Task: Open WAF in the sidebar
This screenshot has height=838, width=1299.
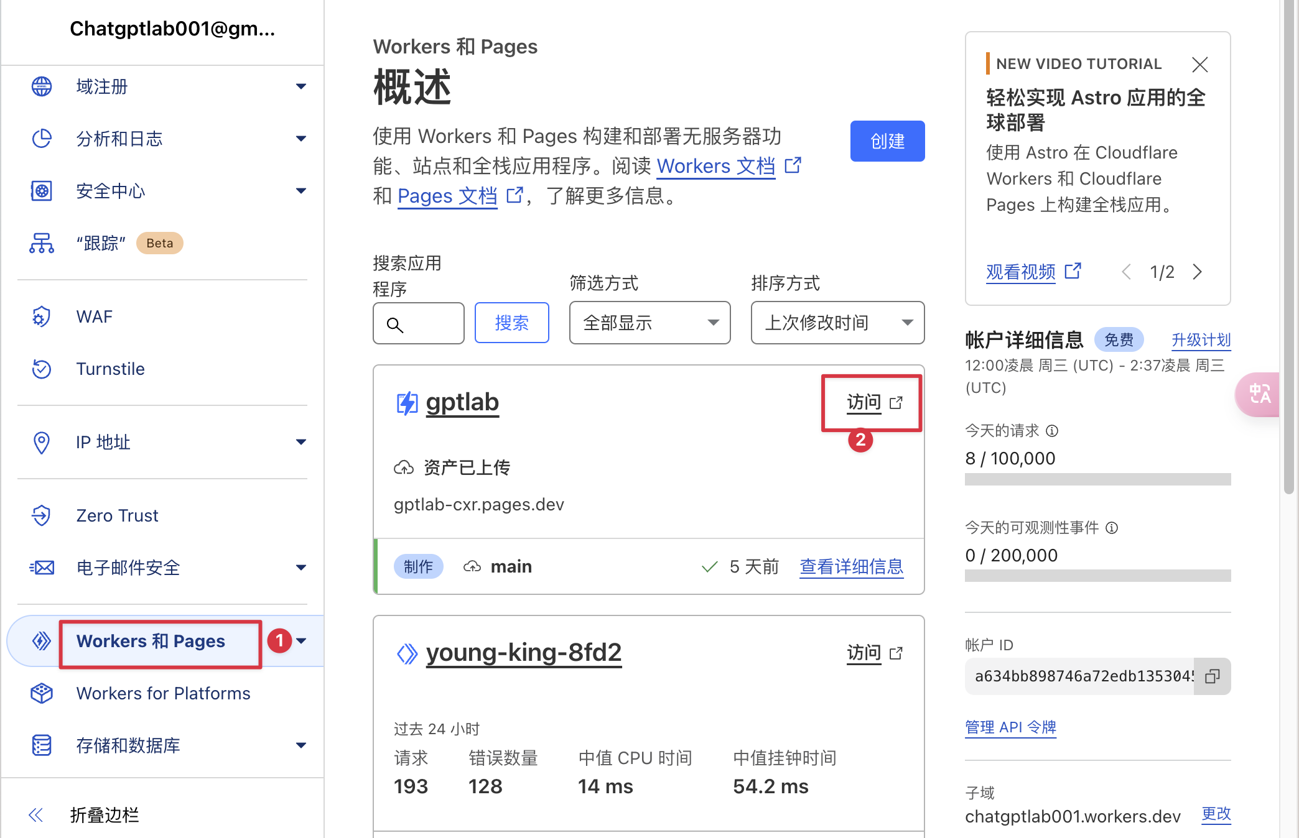Action: tap(95, 317)
